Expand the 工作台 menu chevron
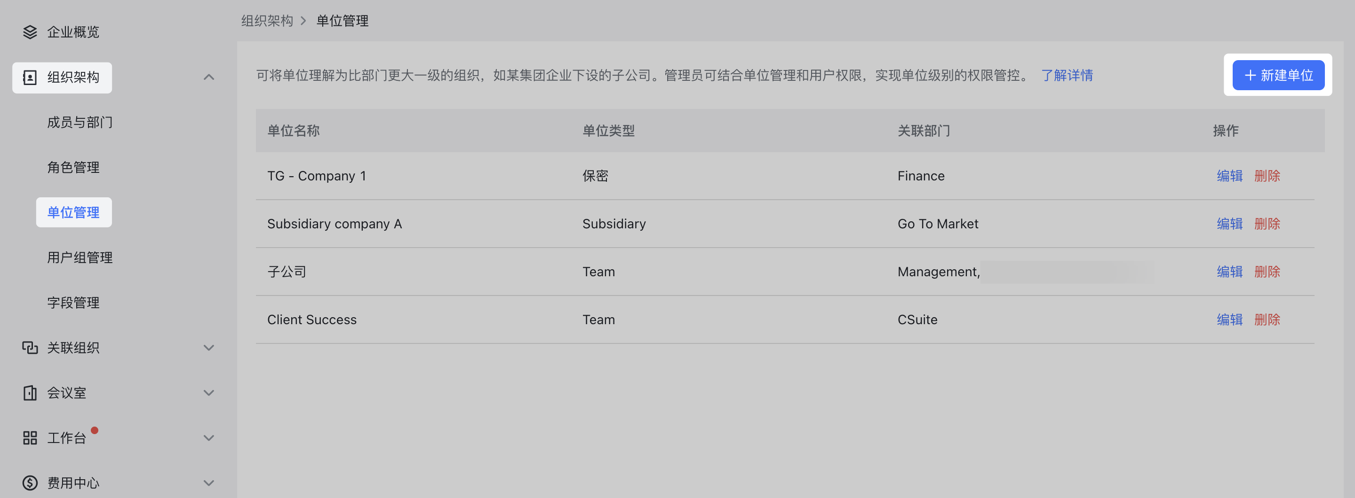Screen dimensions: 1355x498 point(209,438)
